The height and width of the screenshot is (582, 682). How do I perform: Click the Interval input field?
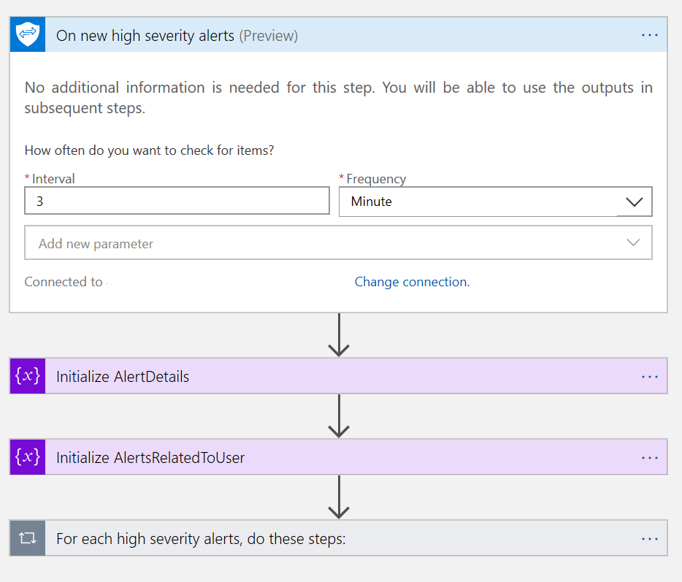click(x=177, y=201)
